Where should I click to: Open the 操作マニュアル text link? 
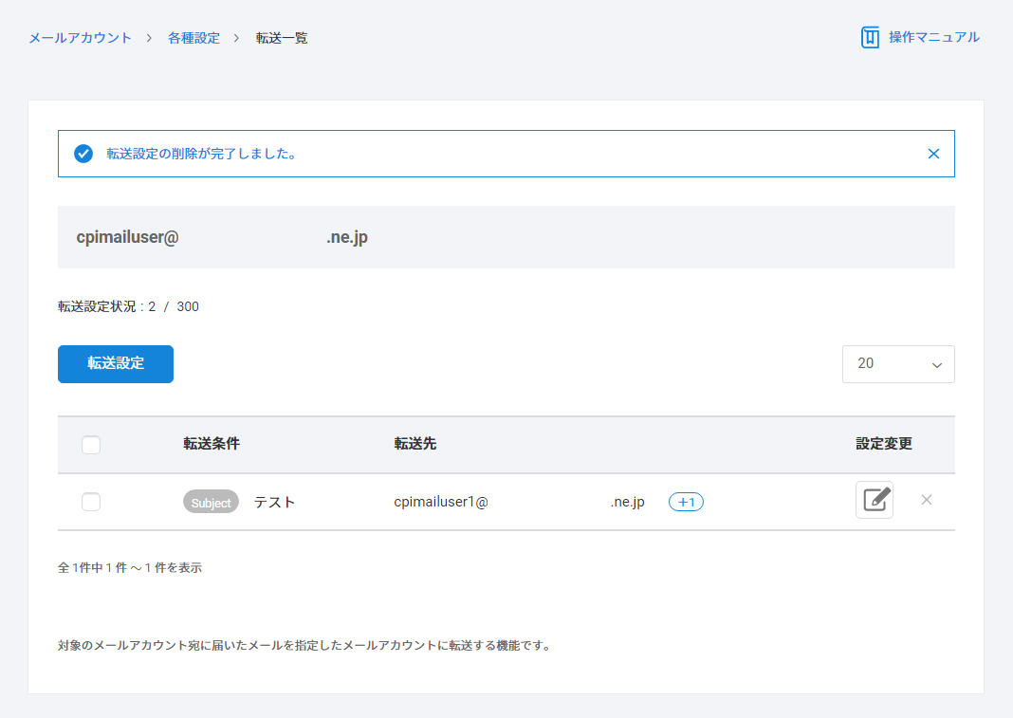pos(933,38)
